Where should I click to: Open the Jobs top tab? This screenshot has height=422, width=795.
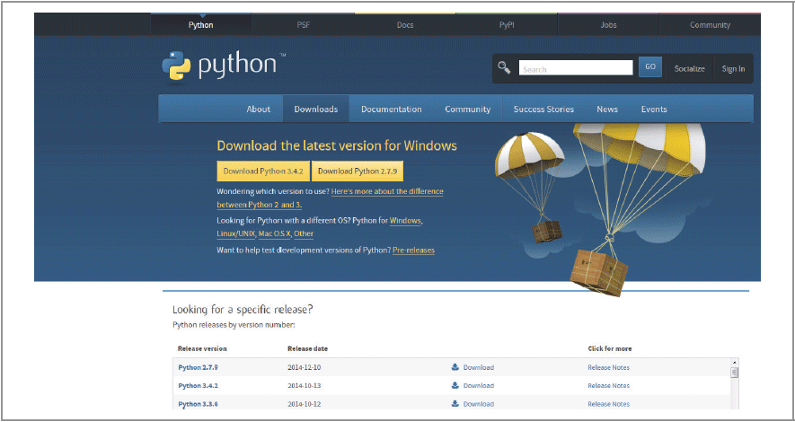click(608, 25)
